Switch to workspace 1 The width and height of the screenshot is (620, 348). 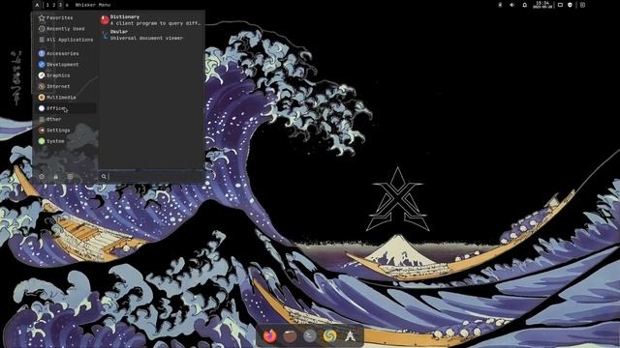[x=47, y=5]
